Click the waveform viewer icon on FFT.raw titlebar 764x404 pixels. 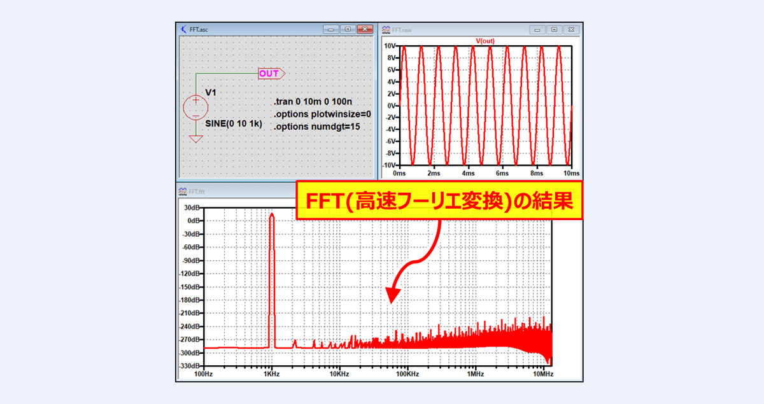point(385,29)
